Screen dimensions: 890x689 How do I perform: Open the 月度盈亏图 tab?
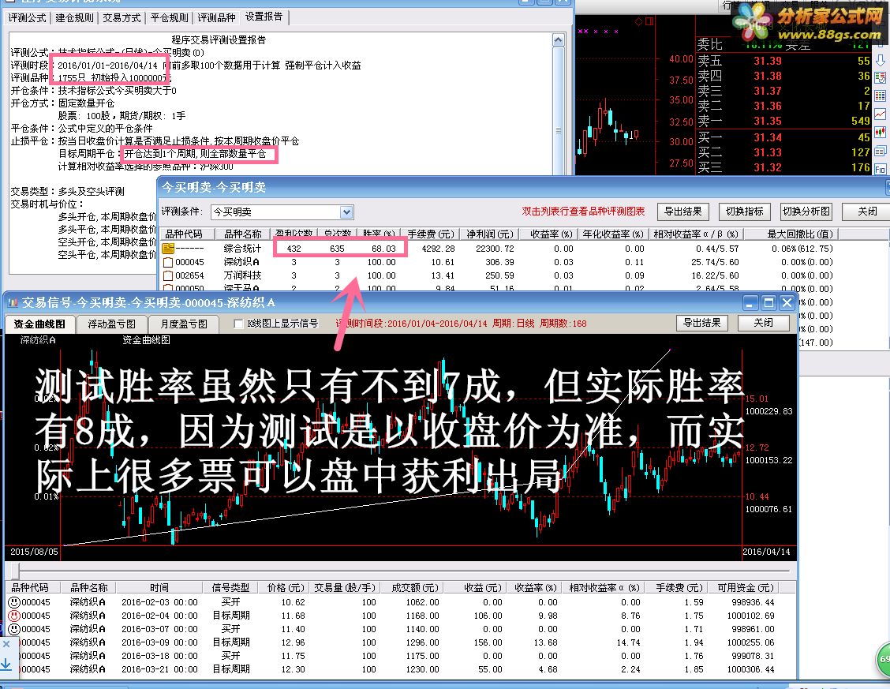coord(183,324)
